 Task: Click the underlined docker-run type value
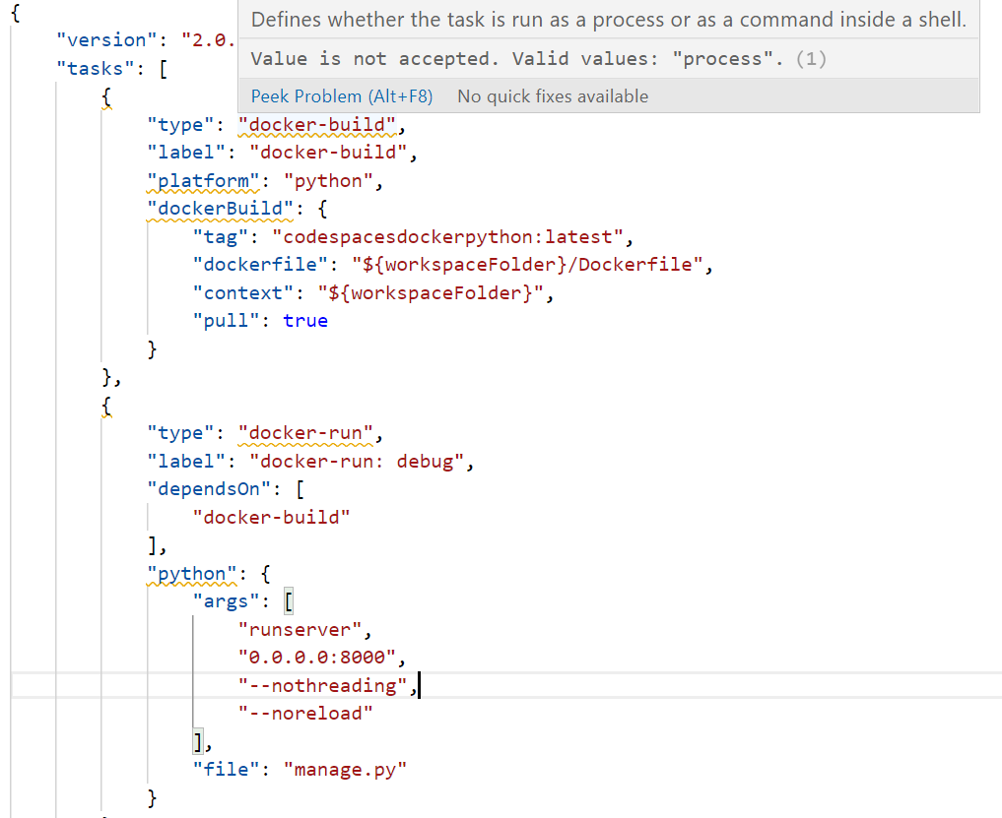tap(306, 432)
